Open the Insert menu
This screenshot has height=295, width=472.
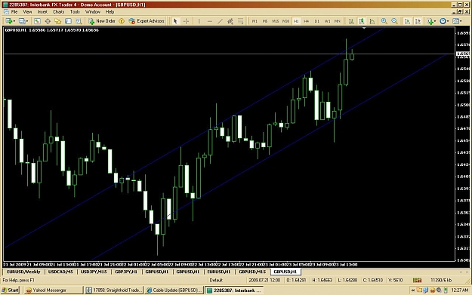42,12
